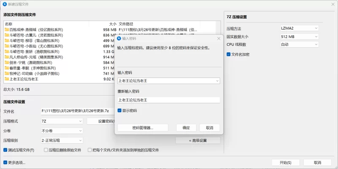Viewport: 338px width, 169px height.
Task: Close the 输入密码 password dialog
Action: point(218,38)
